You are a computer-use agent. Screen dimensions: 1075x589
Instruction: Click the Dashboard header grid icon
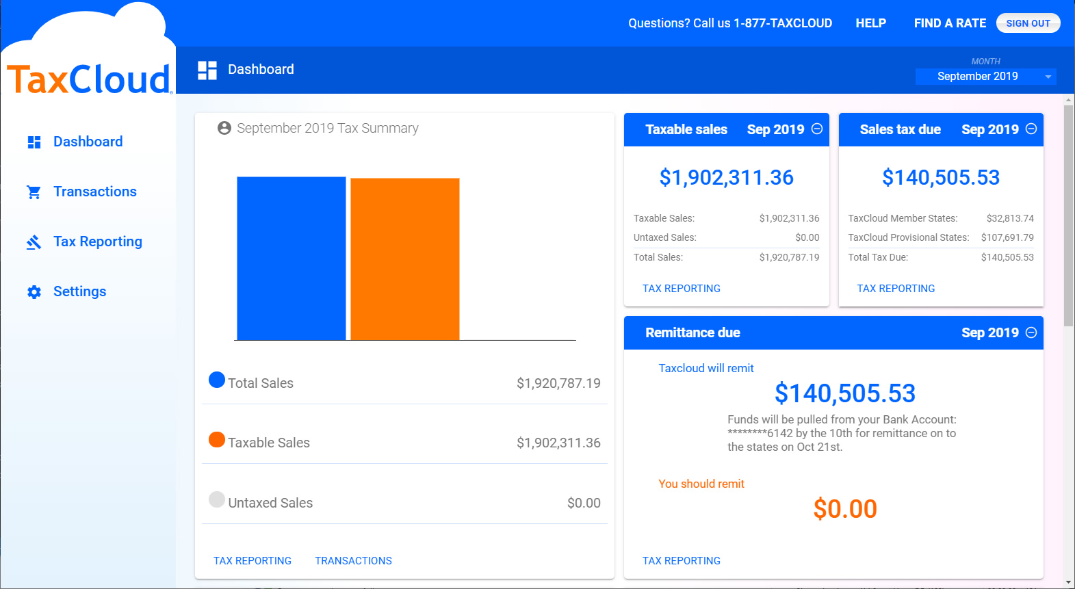pyautogui.click(x=207, y=70)
